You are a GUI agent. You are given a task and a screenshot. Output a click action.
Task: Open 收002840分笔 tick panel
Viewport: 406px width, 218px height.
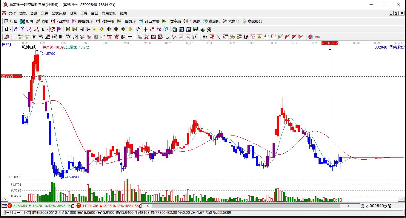[x=376, y=205]
